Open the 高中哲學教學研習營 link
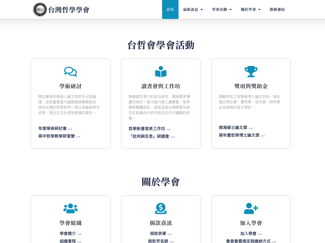This screenshot has height=243, width=325. click(x=56, y=136)
